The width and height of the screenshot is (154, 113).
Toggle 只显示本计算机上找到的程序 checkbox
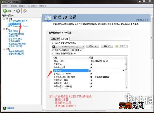click(x=53, y=50)
